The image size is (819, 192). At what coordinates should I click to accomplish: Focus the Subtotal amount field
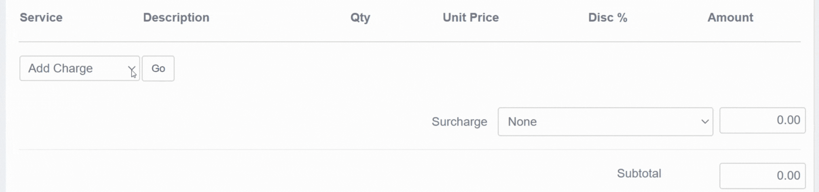762,176
